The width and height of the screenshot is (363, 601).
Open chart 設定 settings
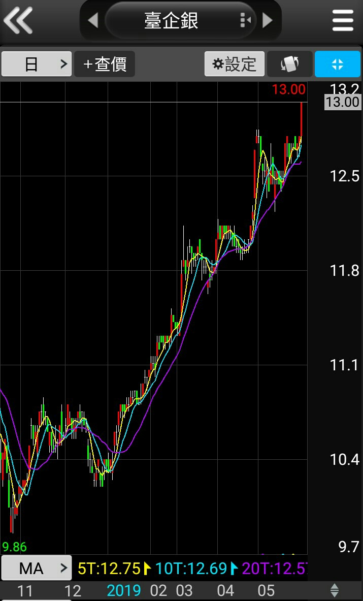click(x=235, y=64)
